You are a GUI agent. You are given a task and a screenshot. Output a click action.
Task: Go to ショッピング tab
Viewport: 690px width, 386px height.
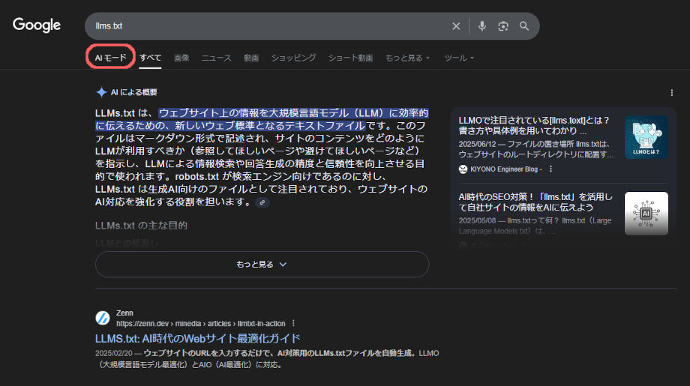293,58
